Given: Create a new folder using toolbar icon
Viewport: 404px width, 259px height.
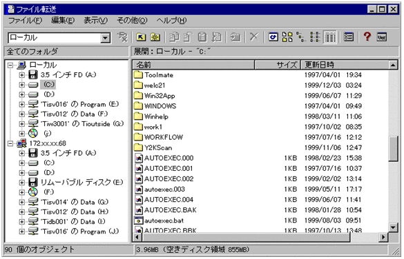Looking at the screenshot, I should (x=155, y=37).
